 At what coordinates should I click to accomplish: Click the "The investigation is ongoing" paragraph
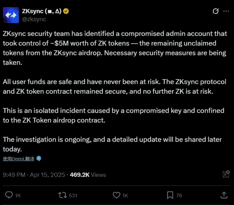coord(112,143)
